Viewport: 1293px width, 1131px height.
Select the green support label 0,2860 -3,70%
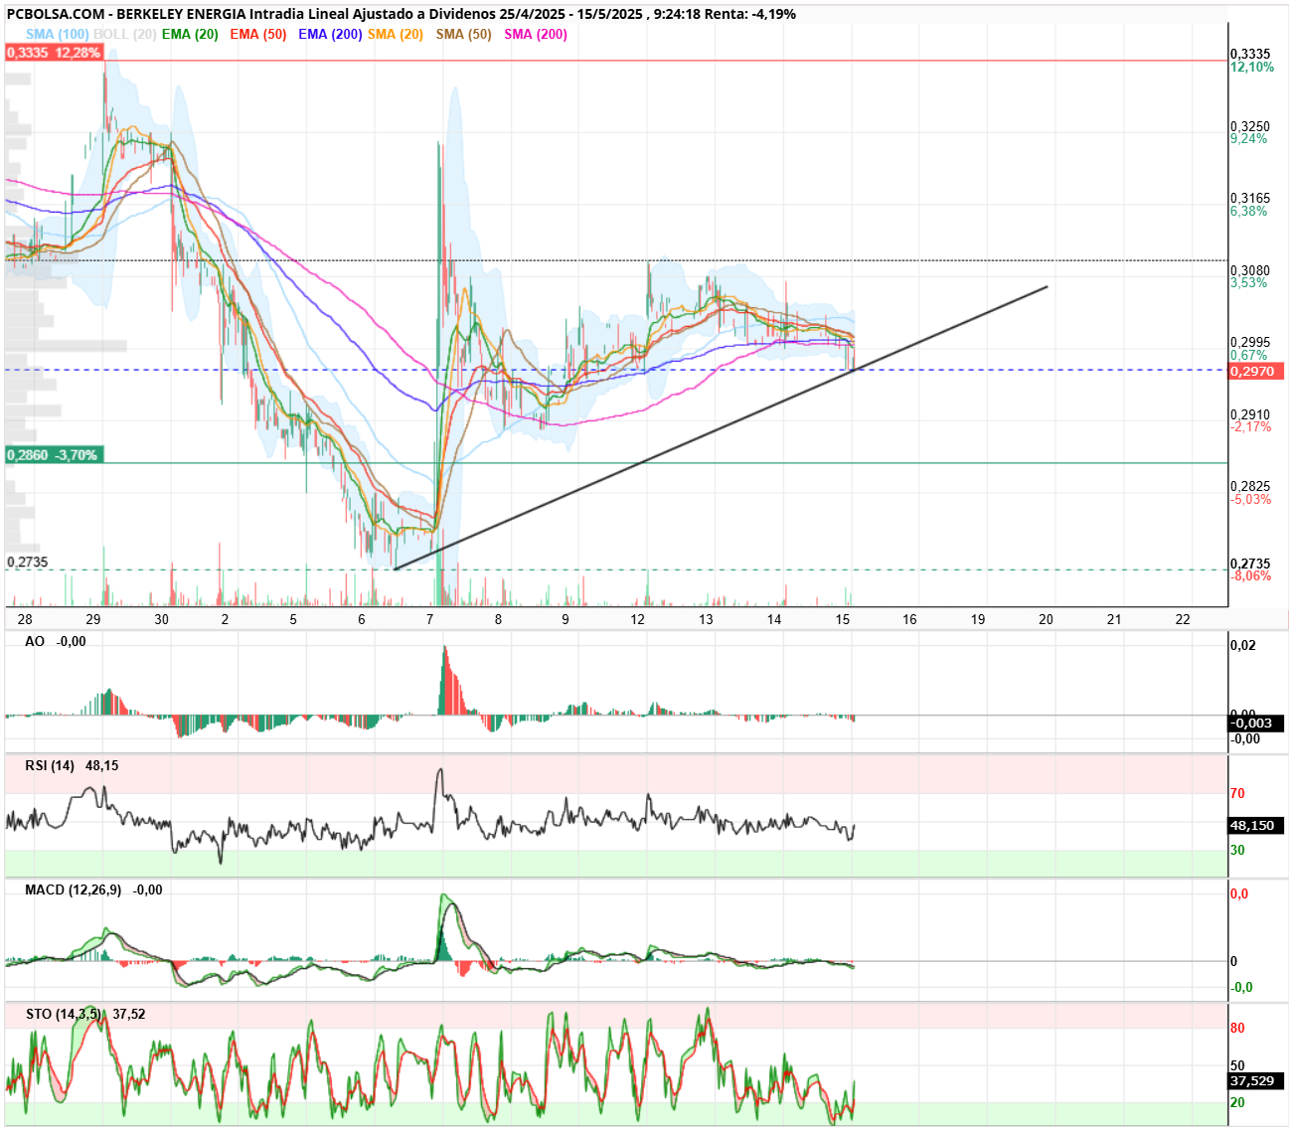pos(54,455)
